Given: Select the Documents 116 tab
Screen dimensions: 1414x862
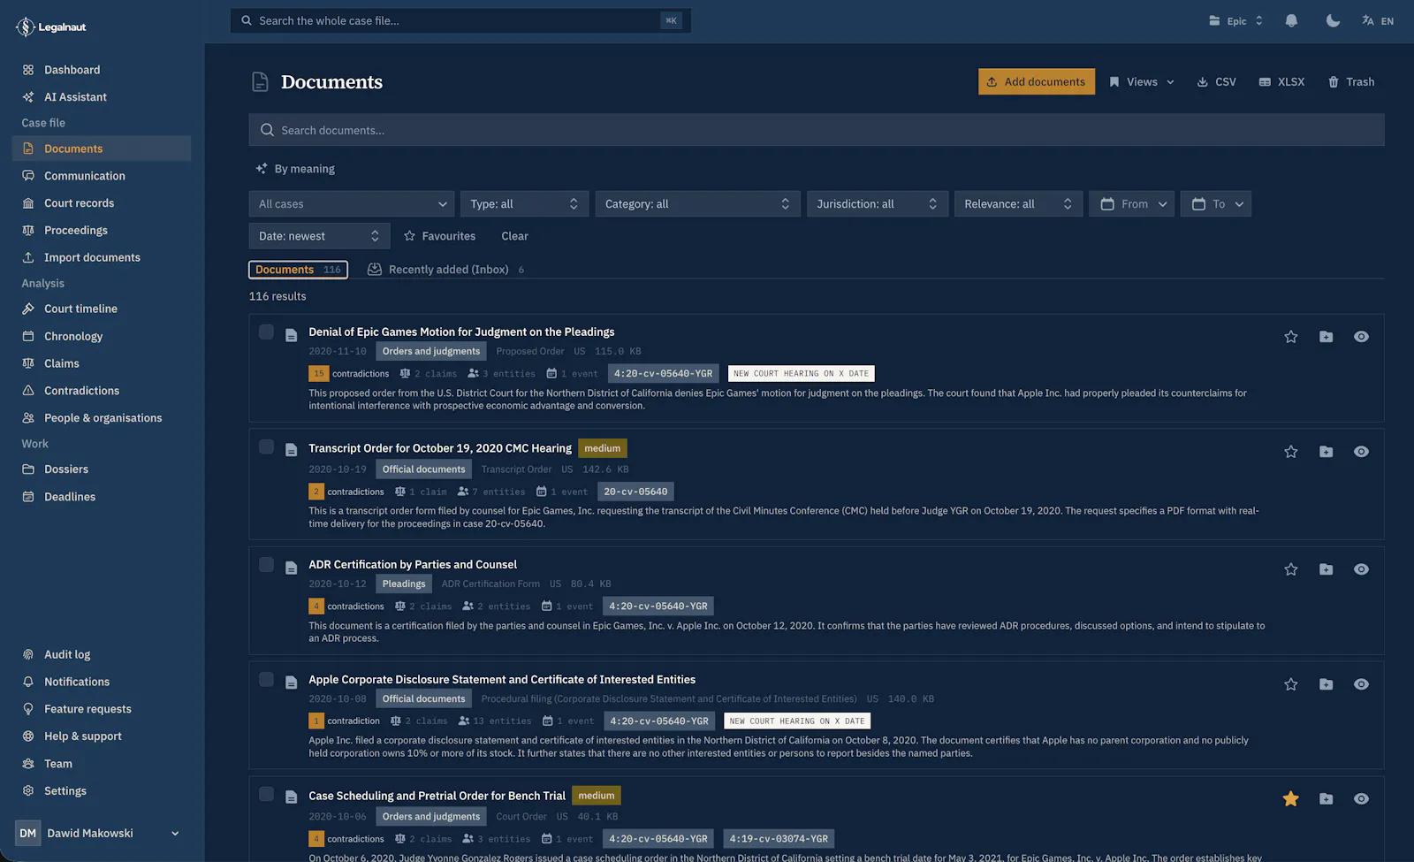Looking at the screenshot, I should [x=298, y=270].
